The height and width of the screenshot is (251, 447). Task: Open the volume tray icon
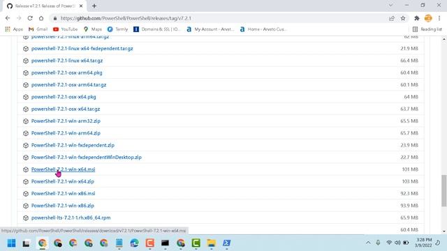(x=397, y=243)
